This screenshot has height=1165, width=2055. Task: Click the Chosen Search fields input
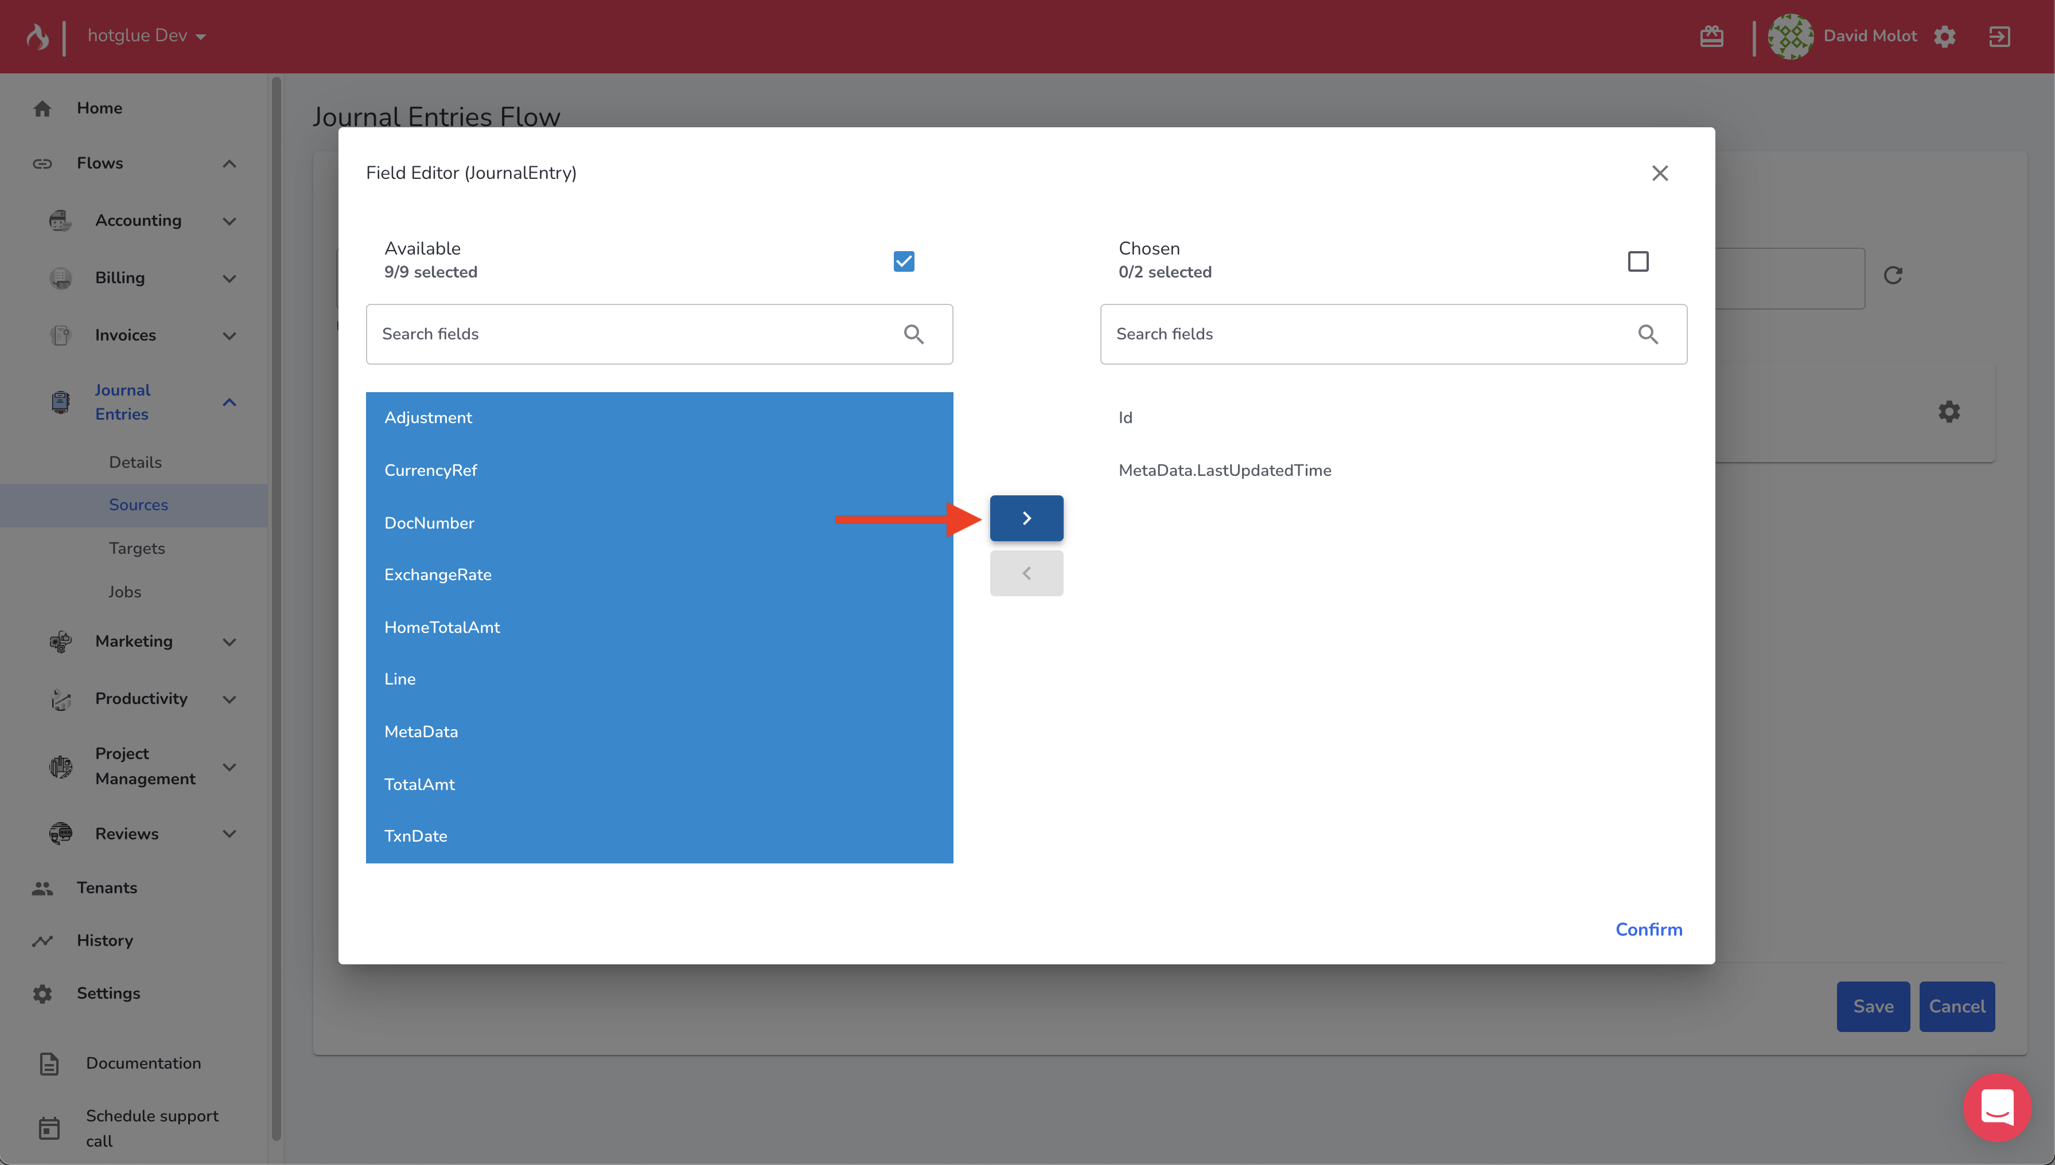click(1361, 334)
